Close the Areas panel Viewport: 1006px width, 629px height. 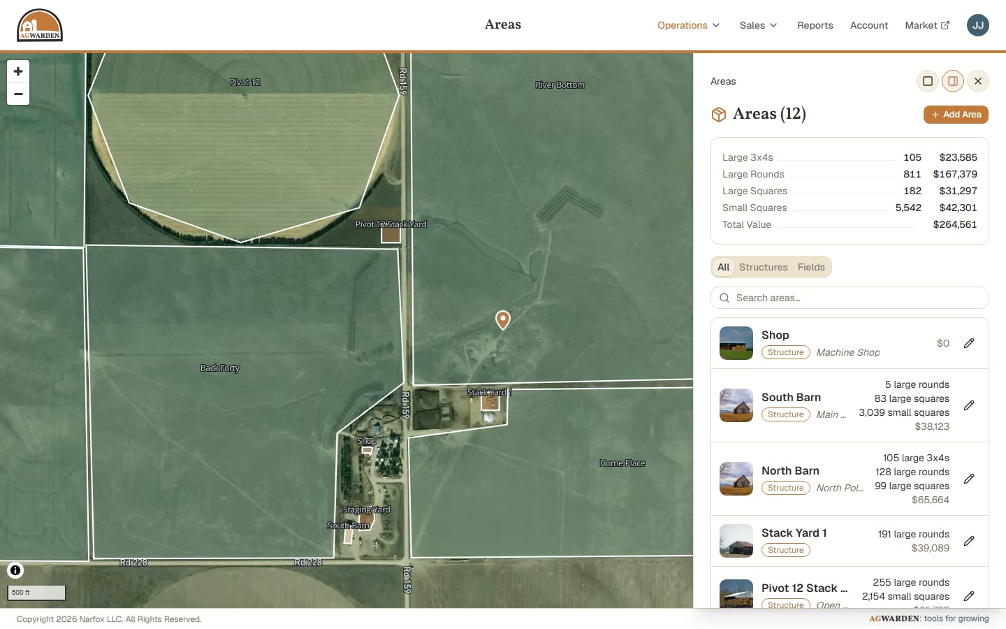978,81
